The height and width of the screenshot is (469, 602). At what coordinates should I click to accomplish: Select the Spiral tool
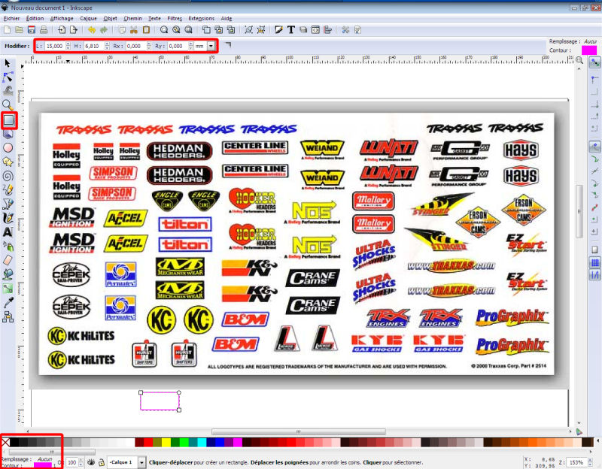click(8, 176)
